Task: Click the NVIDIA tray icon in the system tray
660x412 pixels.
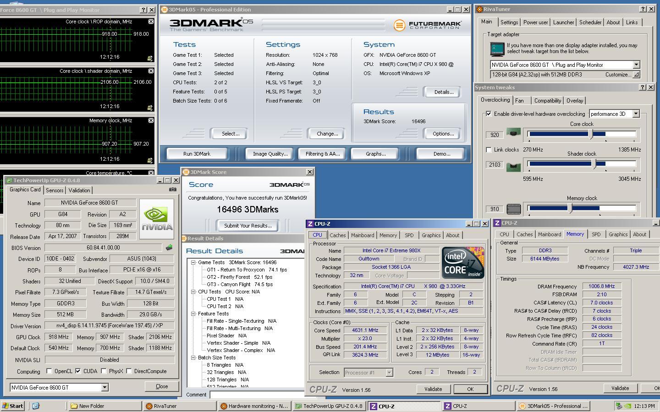Action: (x=628, y=406)
